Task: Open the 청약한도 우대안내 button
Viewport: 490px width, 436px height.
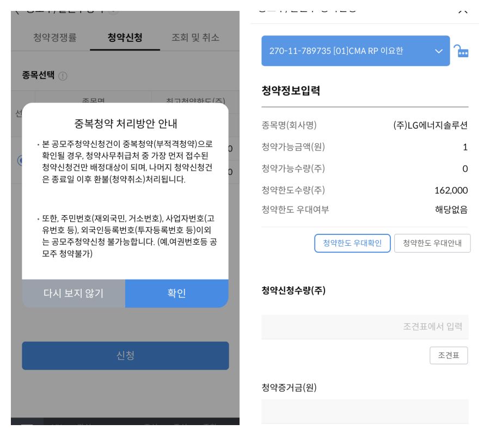Action: 432,243
